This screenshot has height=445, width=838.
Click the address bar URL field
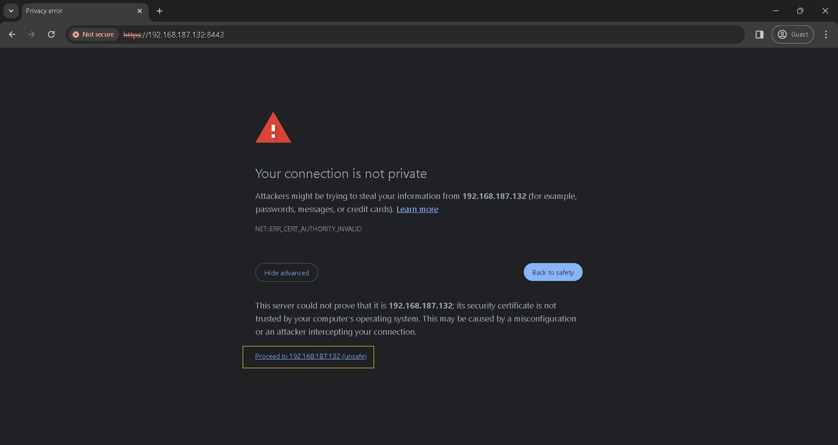coord(393,34)
